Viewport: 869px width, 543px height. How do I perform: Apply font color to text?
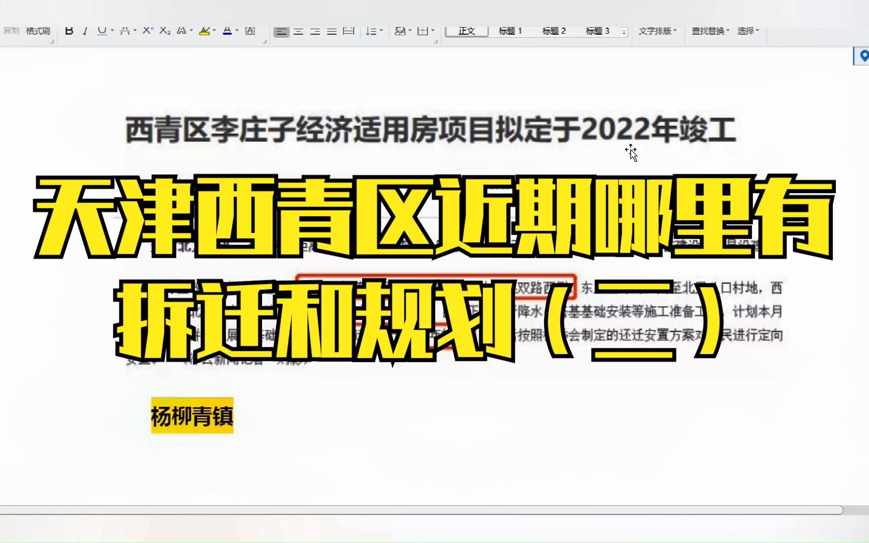[227, 31]
